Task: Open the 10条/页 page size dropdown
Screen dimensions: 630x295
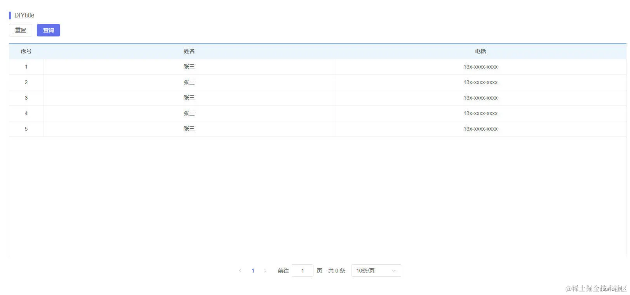Action: tap(376, 271)
